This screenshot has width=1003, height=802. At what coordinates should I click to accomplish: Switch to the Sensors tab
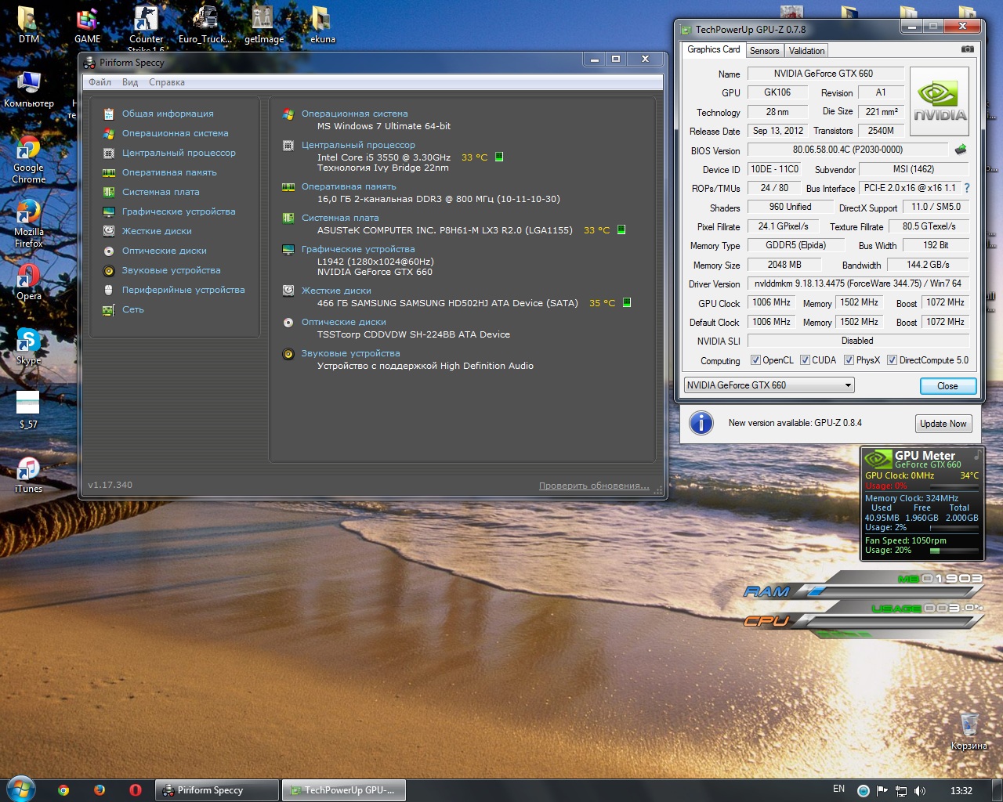(x=764, y=51)
